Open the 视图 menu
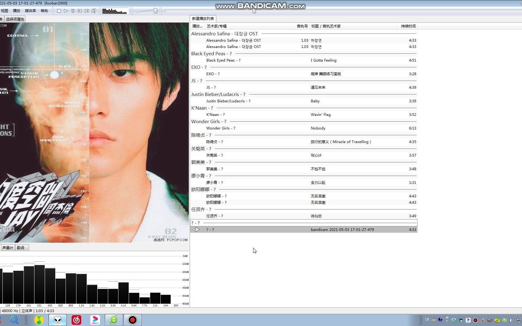522x326 pixels. pos(5,11)
